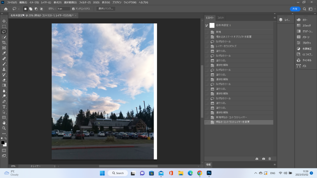Choose the Zoom tool in toolbar
This screenshot has height=178, width=317.
4,128
